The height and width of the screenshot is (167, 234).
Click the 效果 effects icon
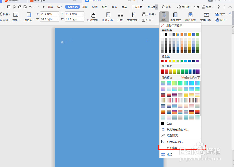(16, 17)
